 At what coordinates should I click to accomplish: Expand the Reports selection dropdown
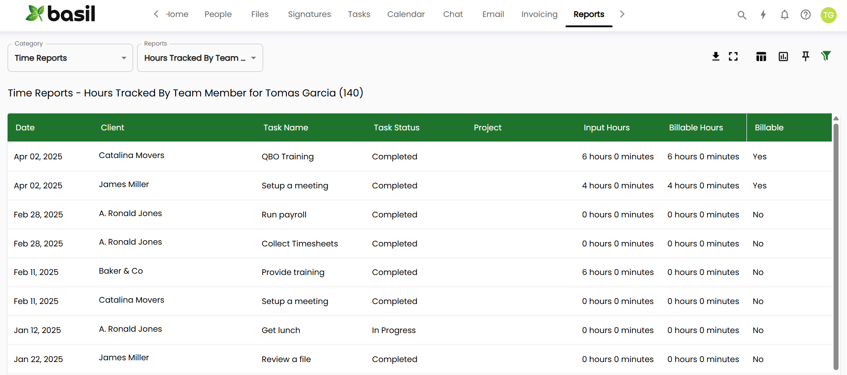pyautogui.click(x=200, y=58)
